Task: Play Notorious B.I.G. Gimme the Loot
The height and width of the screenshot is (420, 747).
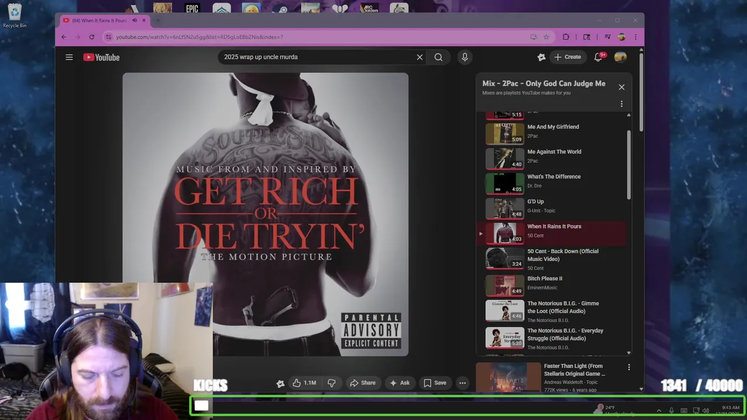Action: point(551,311)
